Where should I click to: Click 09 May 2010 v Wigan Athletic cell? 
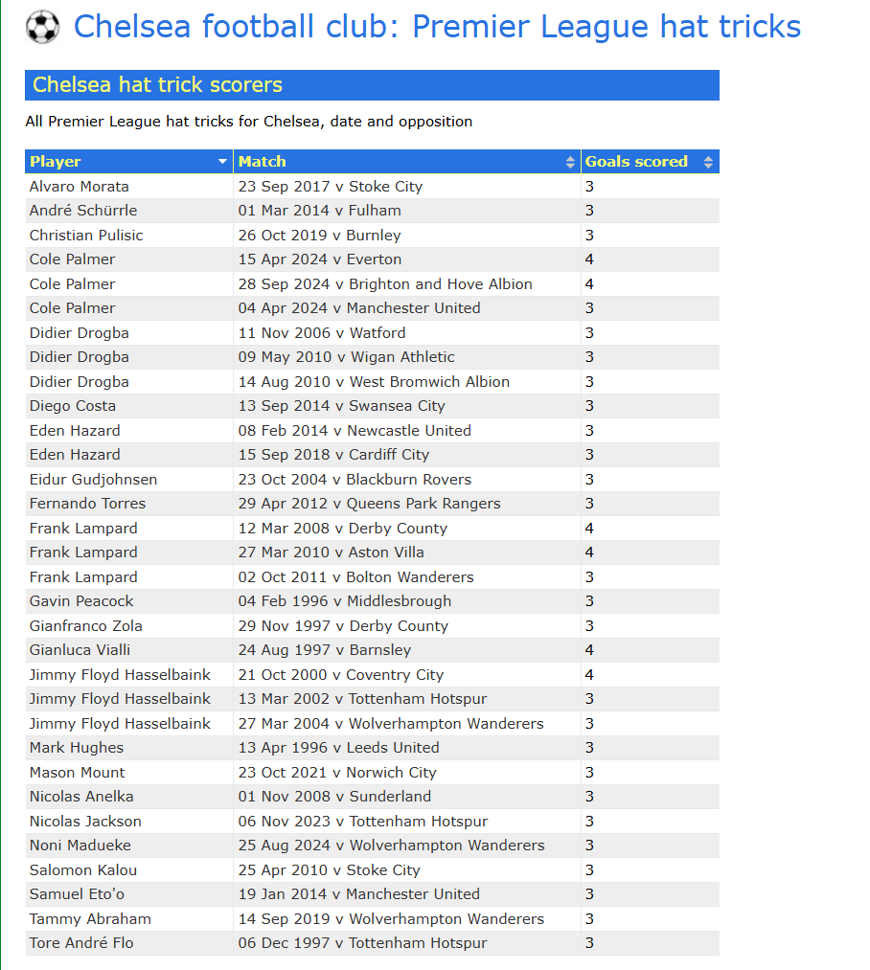407,357
